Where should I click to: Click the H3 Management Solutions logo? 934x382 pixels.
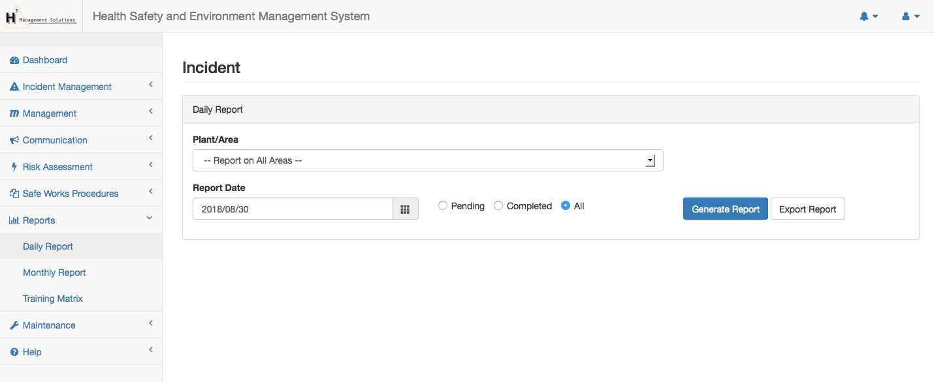(40, 16)
